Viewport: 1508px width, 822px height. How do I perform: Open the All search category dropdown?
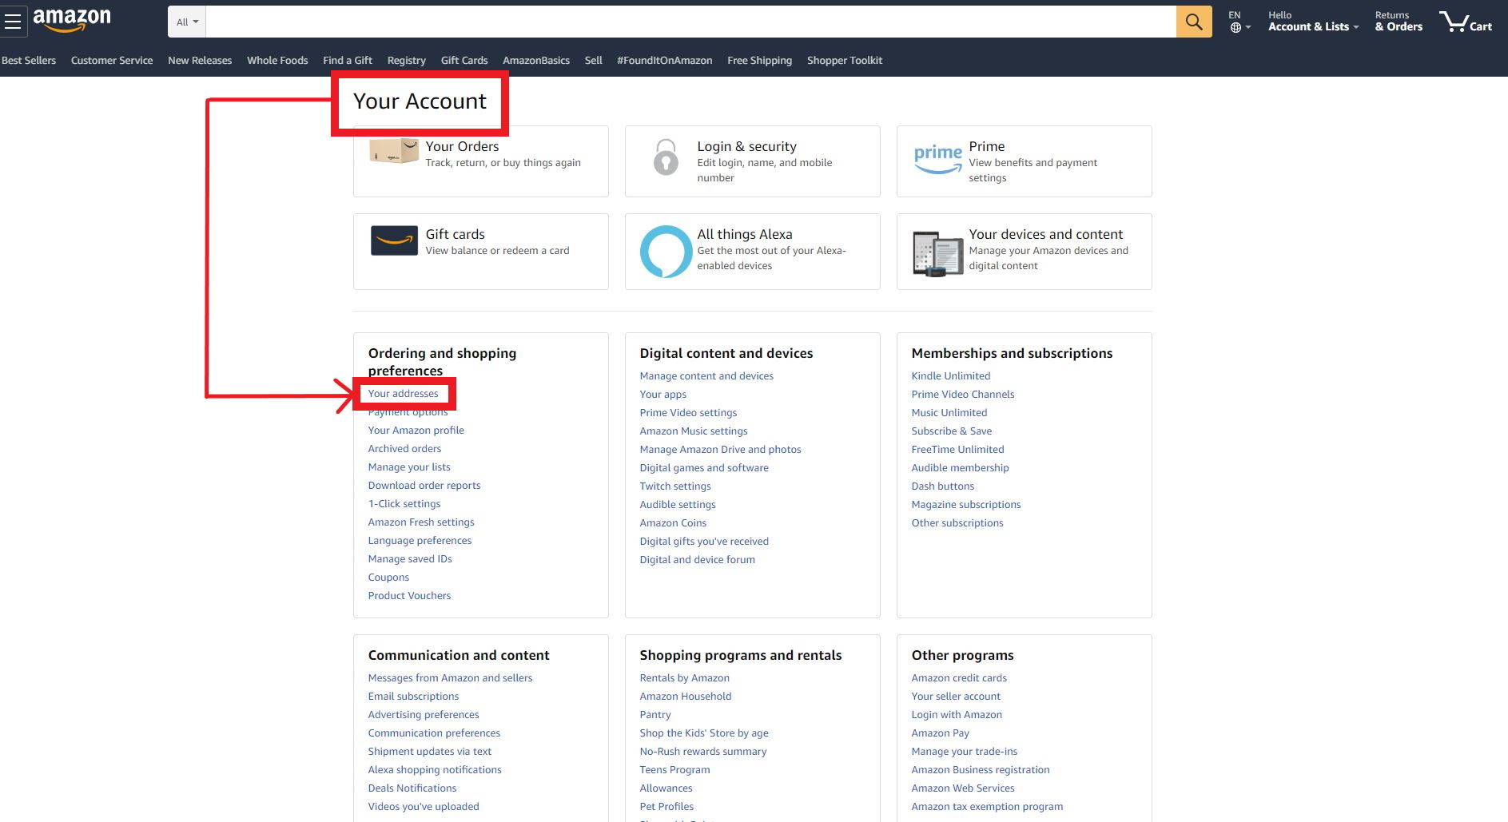pyautogui.click(x=187, y=22)
